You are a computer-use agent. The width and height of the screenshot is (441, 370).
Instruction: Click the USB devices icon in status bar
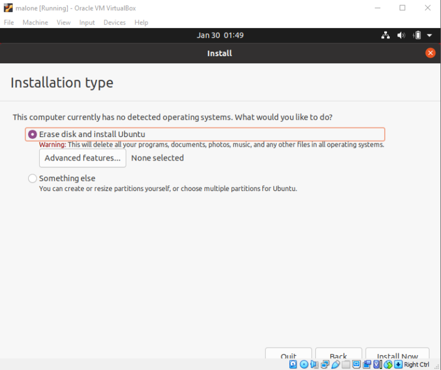pyautogui.click(x=335, y=364)
